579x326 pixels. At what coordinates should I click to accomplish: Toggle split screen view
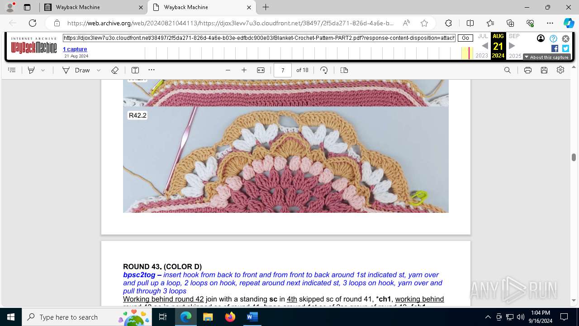pyautogui.click(x=470, y=23)
